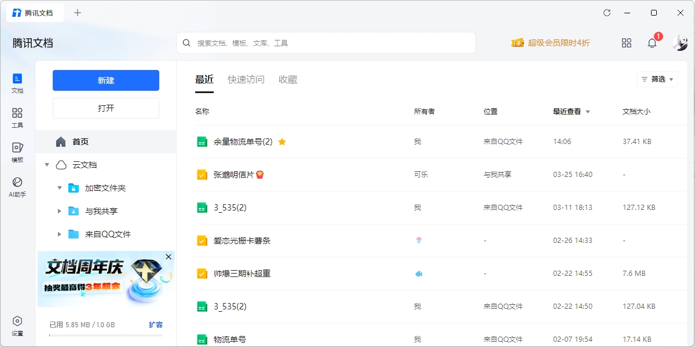Open the 工具 sidebar icon
This screenshot has height=347, width=695.
17,117
